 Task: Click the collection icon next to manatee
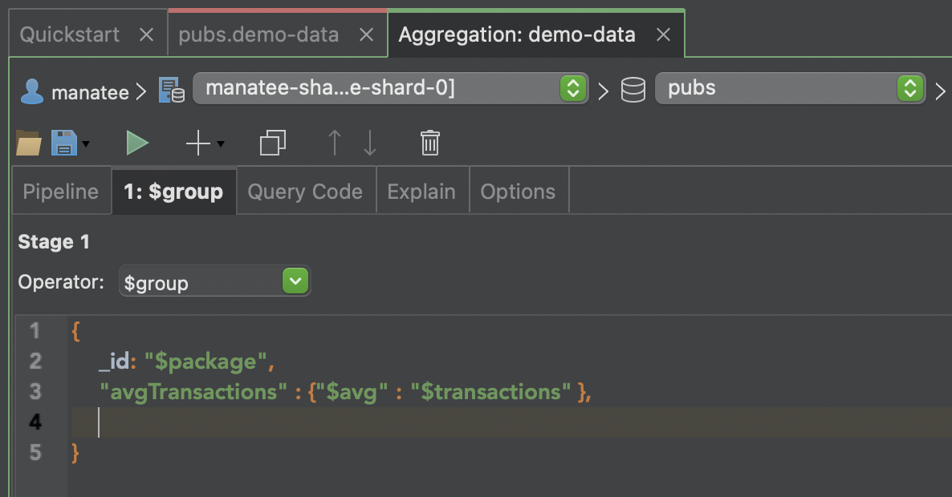170,91
